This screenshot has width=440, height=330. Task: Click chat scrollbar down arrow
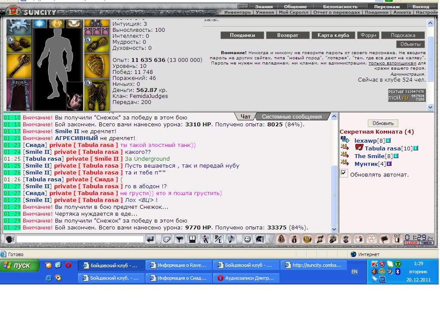(x=334, y=229)
